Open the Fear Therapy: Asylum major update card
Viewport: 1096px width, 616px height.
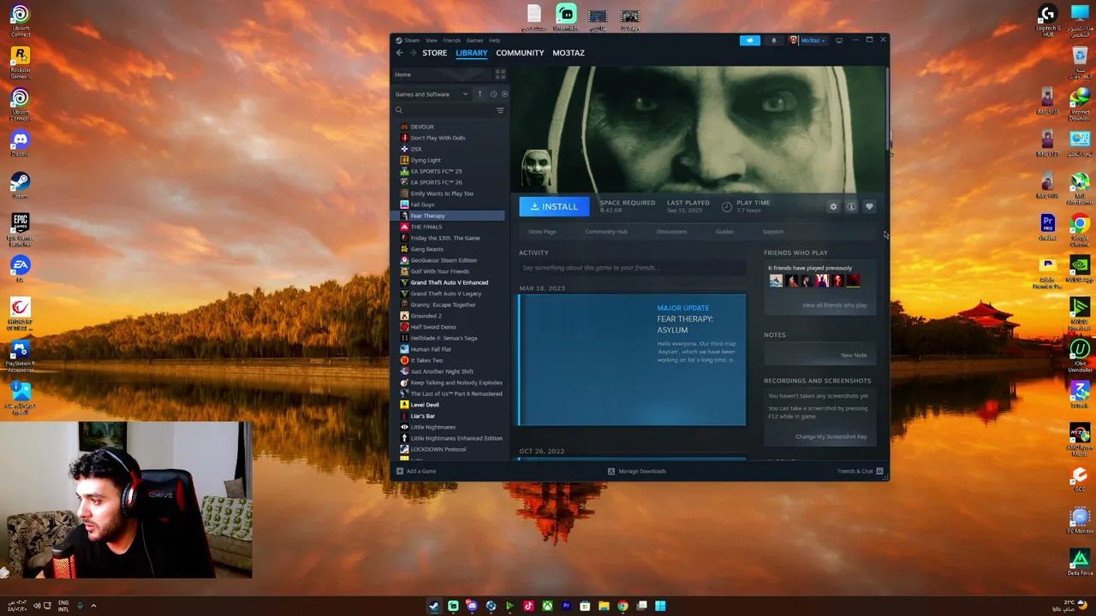click(x=632, y=360)
